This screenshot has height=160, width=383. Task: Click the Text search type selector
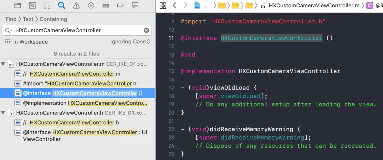point(28,19)
